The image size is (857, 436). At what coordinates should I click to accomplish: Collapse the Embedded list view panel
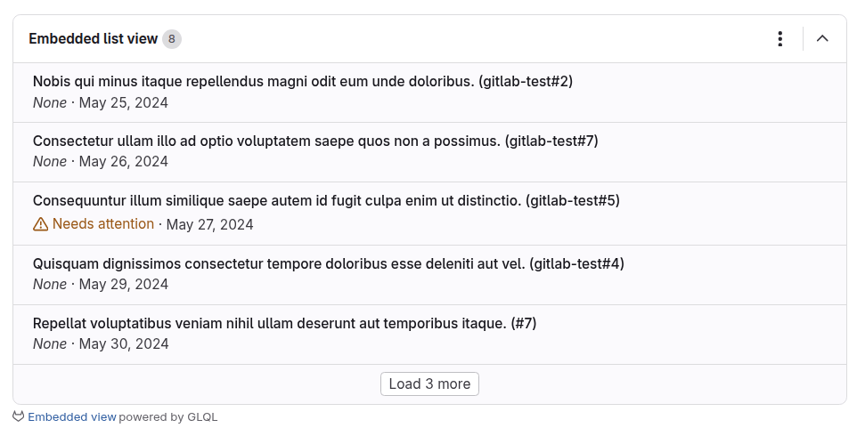pos(822,38)
